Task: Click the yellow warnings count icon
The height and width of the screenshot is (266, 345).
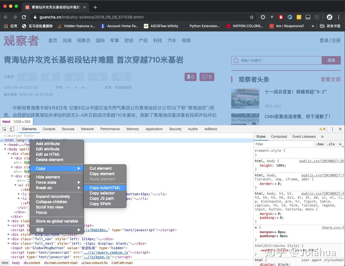Action: point(322,129)
